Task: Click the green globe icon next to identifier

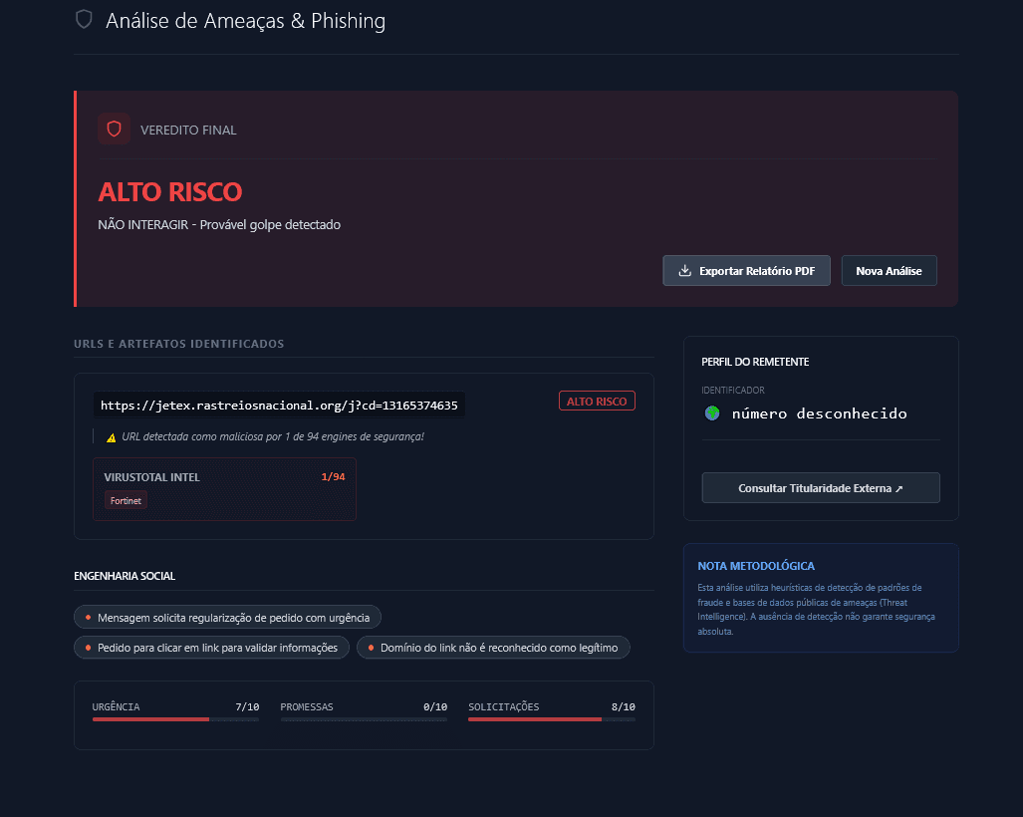Action: (x=711, y=412)
